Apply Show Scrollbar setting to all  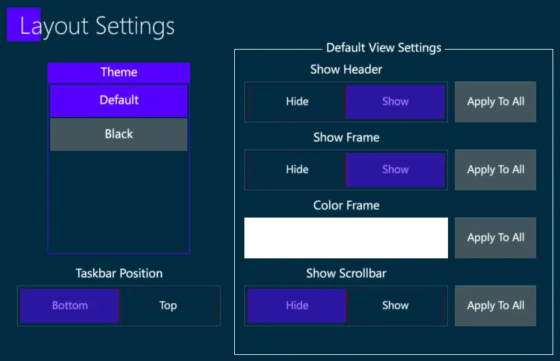496,306
